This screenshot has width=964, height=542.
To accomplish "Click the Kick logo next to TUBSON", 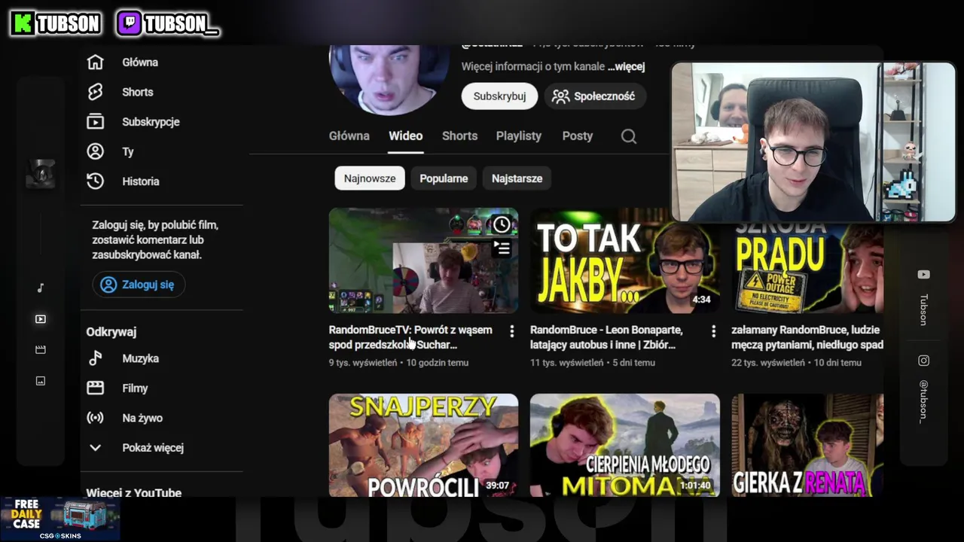I will (x=23, y=23).
